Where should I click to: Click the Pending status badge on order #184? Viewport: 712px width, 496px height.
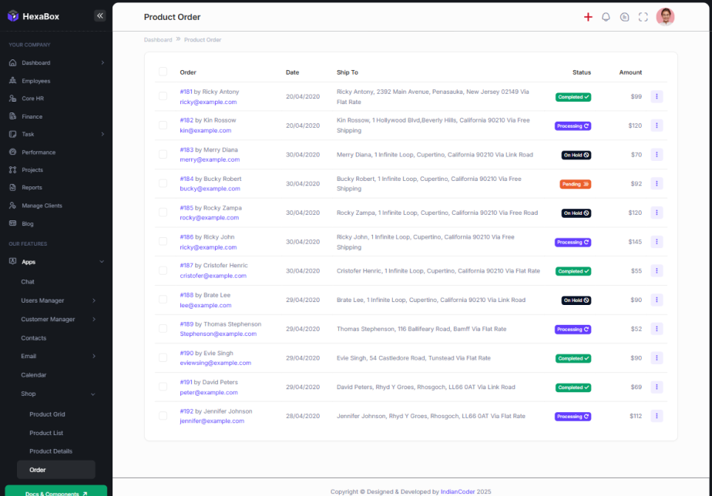point(575,184)
